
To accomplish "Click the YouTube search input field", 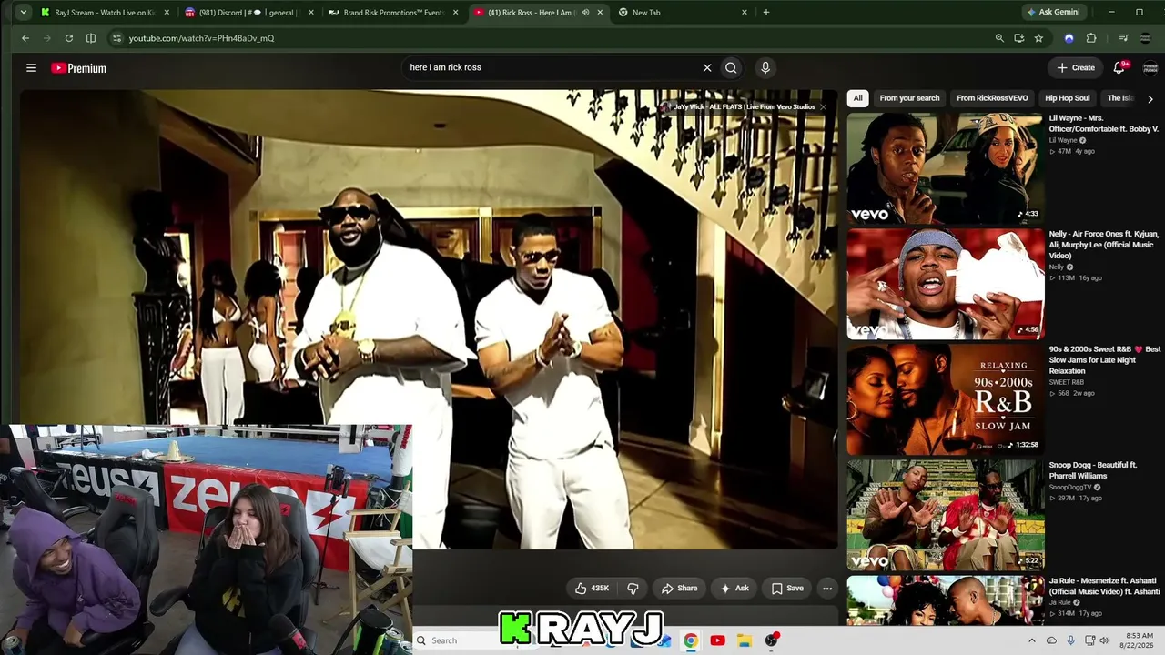I will pos(552,67).
